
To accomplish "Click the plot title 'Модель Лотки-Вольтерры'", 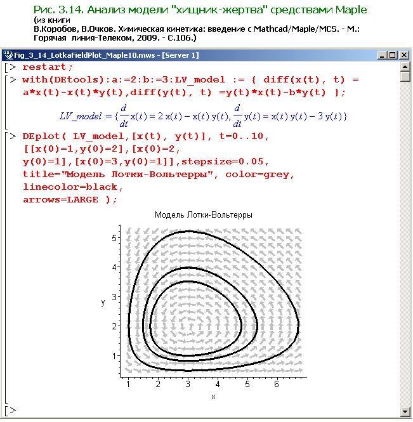I will (x=204, y=215).
